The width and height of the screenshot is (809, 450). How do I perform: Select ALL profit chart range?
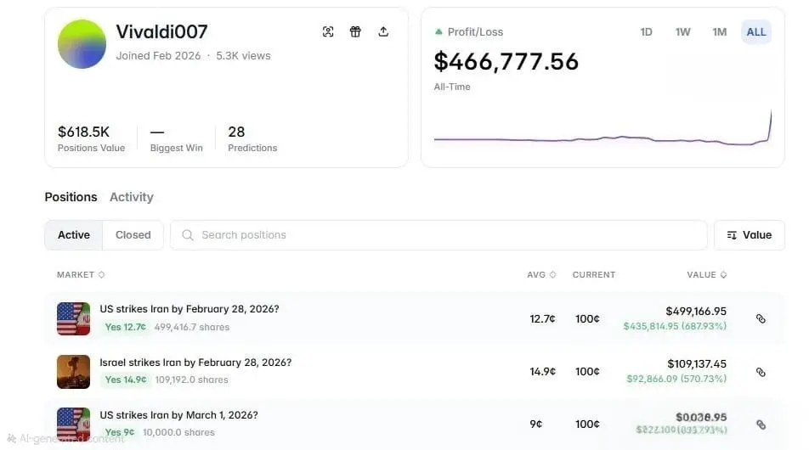click(x=755, y=32)
